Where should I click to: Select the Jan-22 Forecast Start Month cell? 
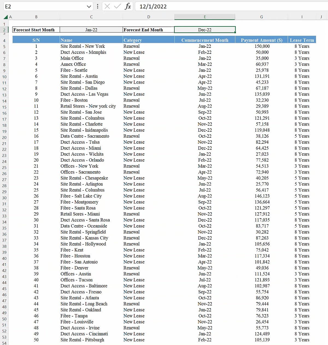coord(91,30)
